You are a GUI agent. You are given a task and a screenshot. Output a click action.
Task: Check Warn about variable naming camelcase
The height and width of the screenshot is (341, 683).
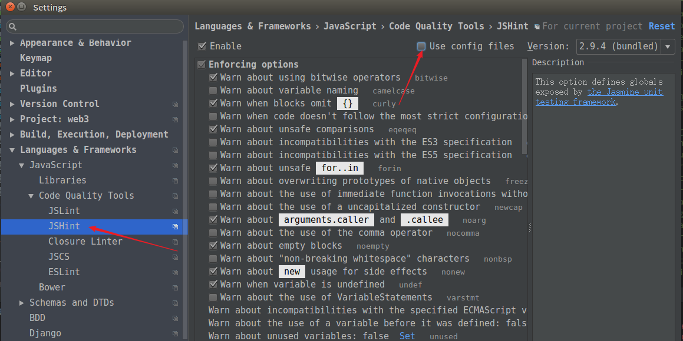click(x=213, y=91)
